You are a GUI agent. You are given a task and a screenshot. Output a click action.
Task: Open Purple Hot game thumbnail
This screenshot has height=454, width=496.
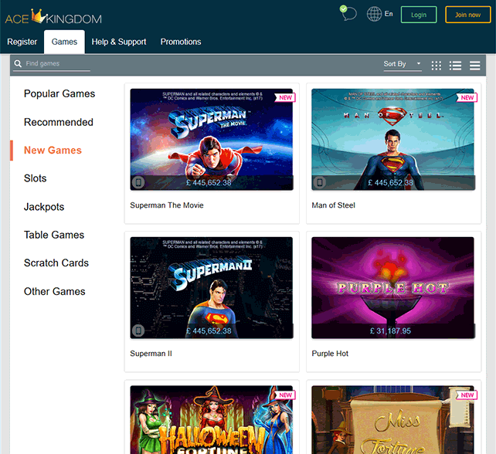click(393, 288)
